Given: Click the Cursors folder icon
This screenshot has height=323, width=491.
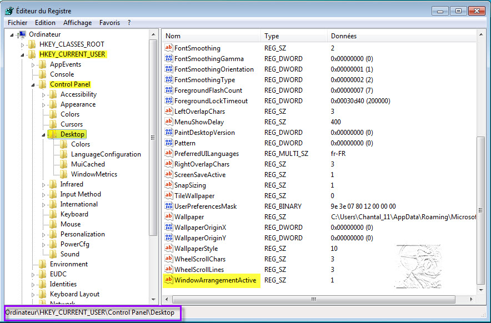Looking at the screenshot, I should click(x=53, y=124).
